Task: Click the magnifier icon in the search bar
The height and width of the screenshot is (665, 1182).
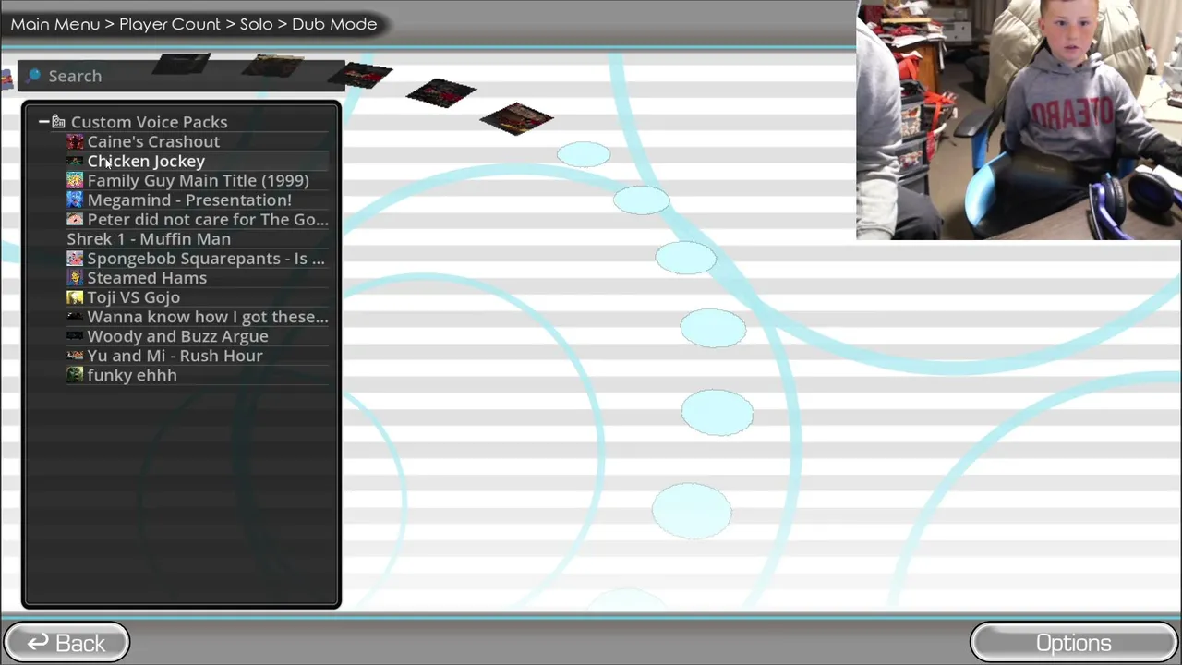Action: (34, 76)
